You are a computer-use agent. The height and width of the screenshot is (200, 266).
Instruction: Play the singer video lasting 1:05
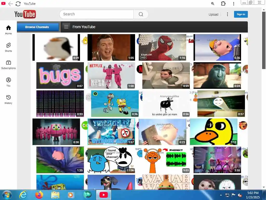(x=111, y=47)
